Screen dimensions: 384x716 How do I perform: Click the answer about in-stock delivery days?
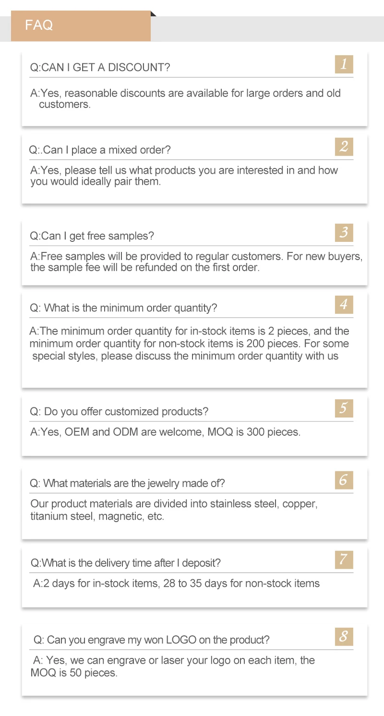coord(176,584)
